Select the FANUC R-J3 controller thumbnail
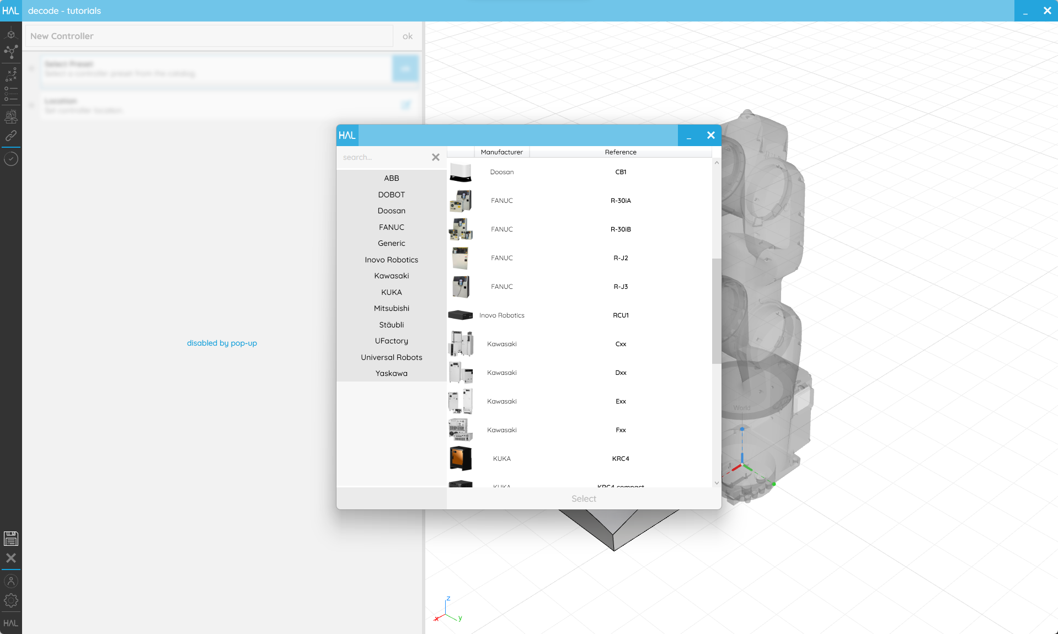This screenshot has width=1058, height=634. [x=461, y=287]
